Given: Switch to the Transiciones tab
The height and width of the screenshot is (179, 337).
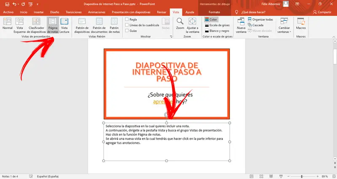Looking at the screenshot, I should pos(74,12).
